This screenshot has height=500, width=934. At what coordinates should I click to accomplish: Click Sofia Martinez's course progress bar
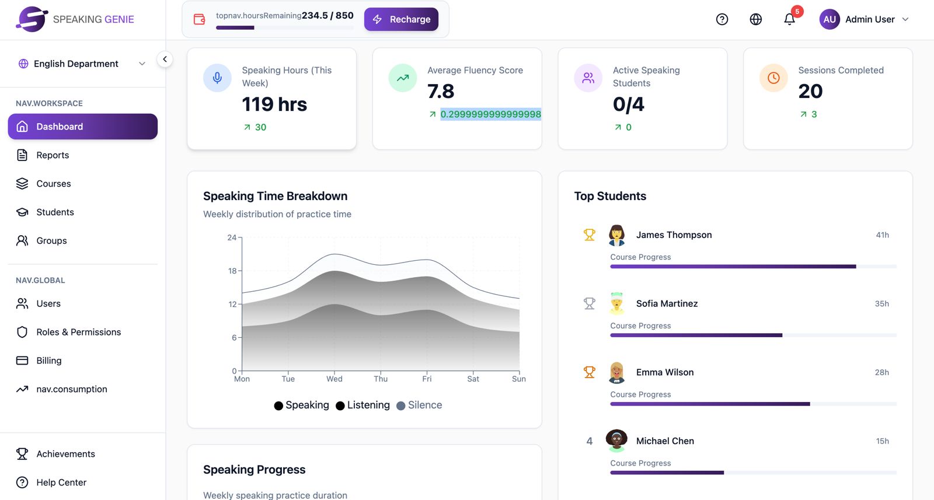pyautogui.click(x=753, y=335)
